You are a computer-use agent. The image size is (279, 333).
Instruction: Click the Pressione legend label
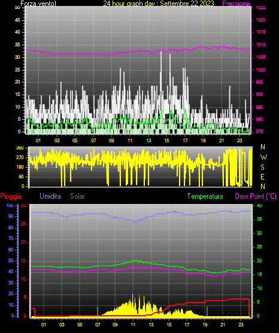[236, 4]
